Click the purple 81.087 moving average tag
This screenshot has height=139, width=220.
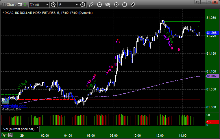click(x=212, y=76)
